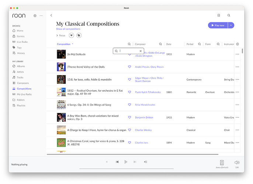The image size is (253, 184).
Task: Skip to previous track
Action: [x=117, y=162]
